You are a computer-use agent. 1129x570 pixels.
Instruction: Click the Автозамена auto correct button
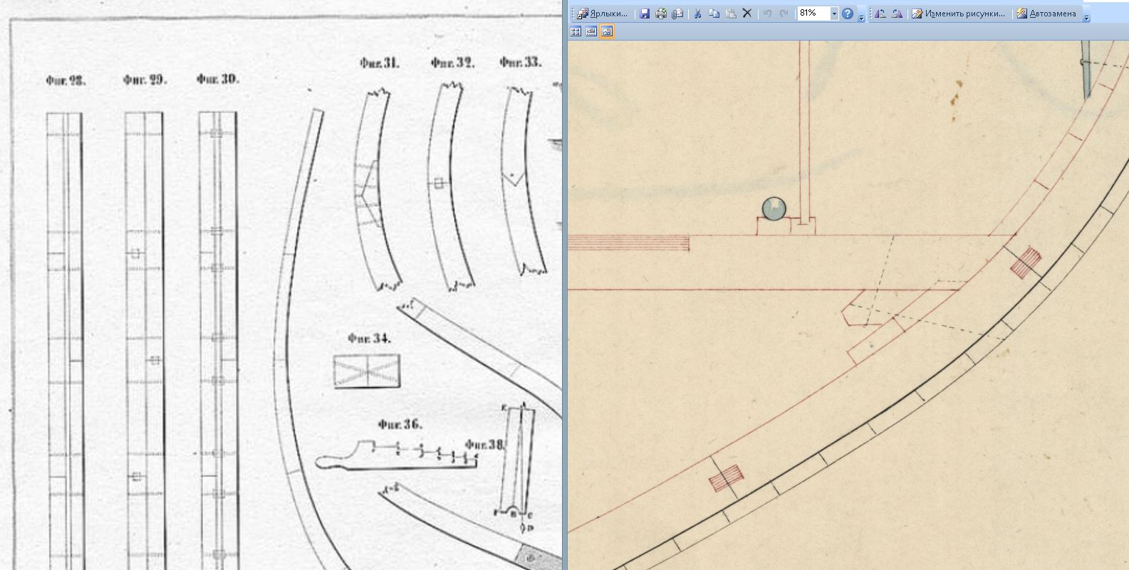(x=1046, y=14)
